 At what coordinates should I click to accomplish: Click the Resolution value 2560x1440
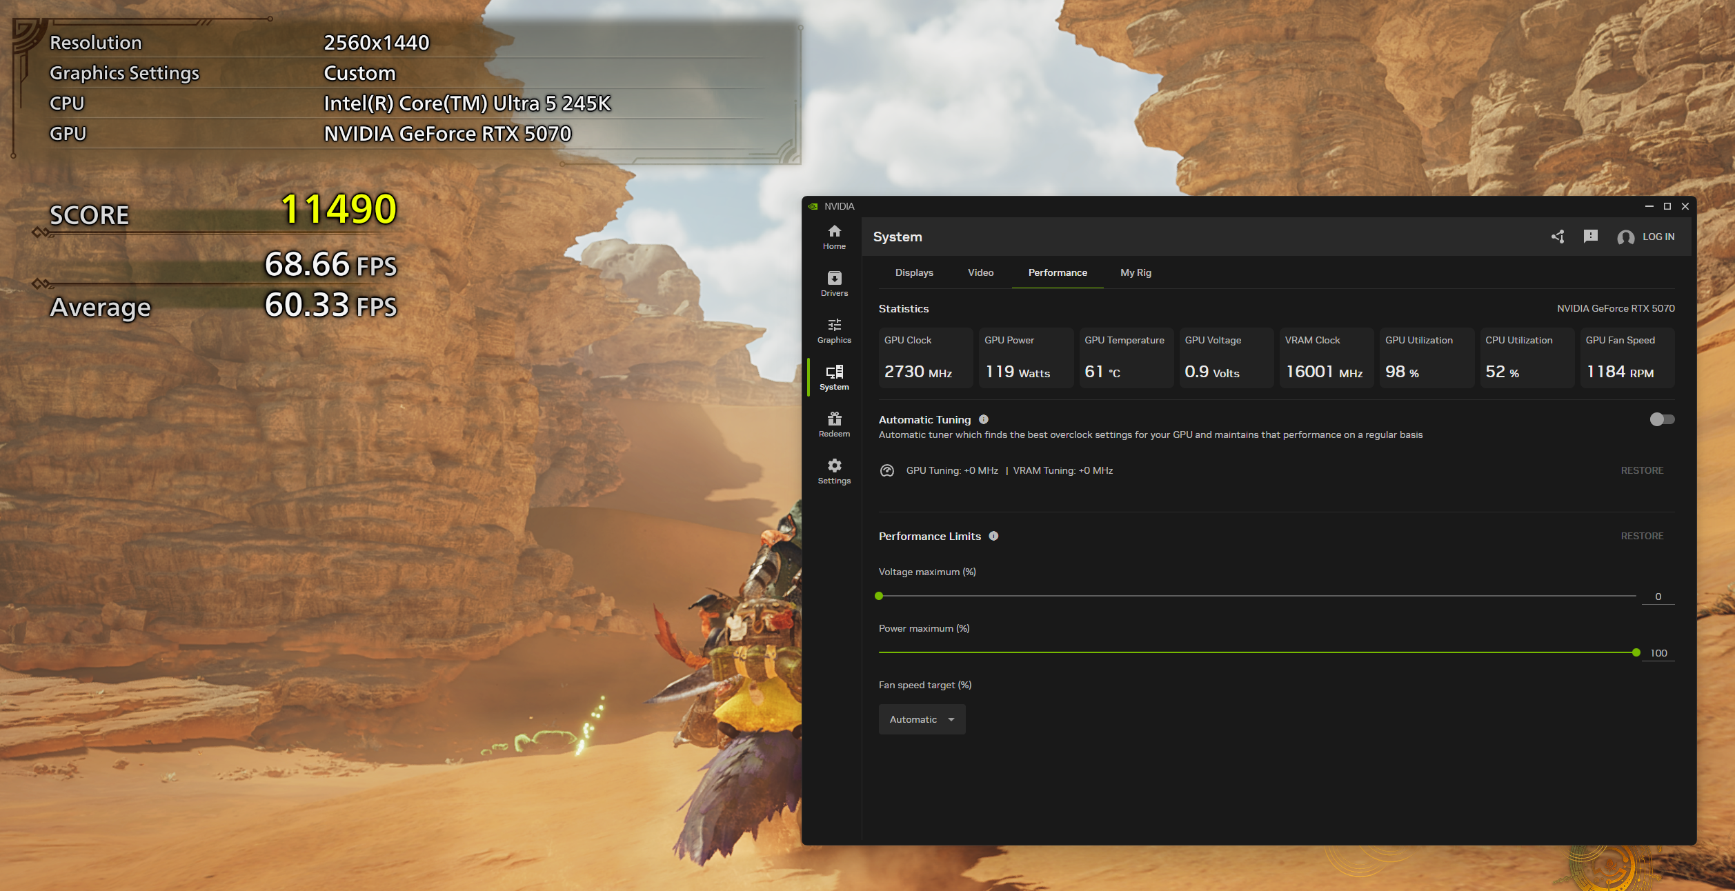377,43
